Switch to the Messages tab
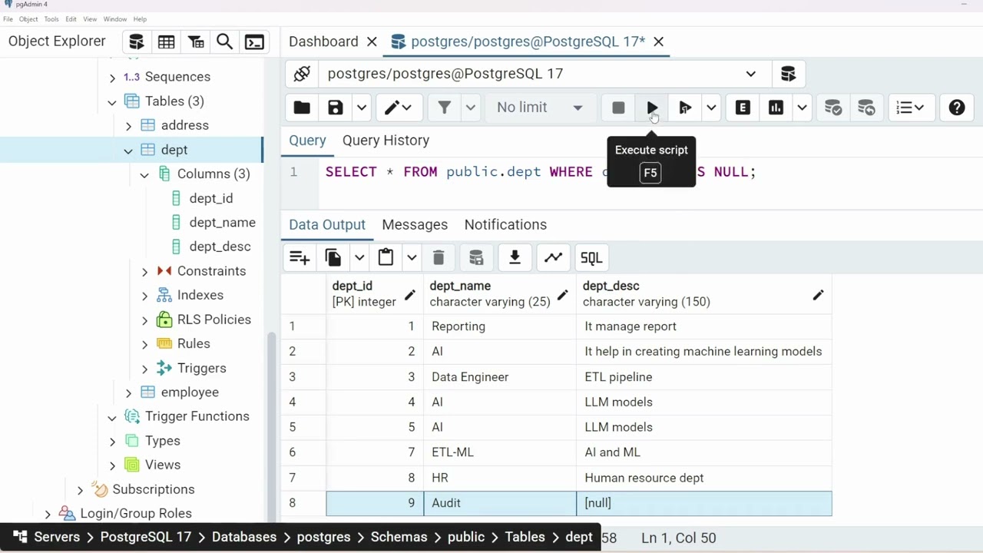 (x=415, y=225)
